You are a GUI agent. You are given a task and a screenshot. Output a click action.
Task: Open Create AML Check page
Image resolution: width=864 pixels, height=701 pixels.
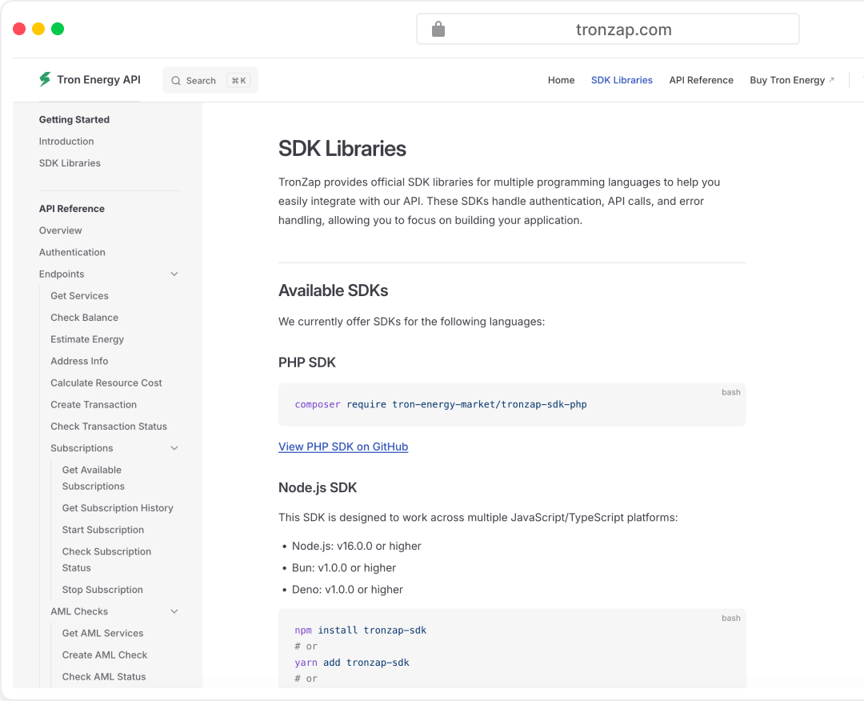point(105,655)
